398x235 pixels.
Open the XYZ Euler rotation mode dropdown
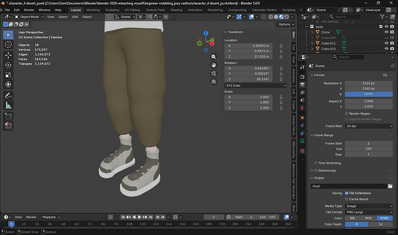tap(256, 85)
